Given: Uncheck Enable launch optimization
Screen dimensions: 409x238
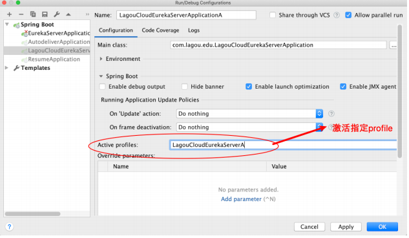Looking at the screenshot, I should tap(249, 87).
